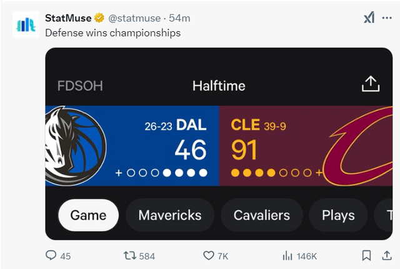Select the Game tab
400x269 pixels.
tap(88, 215)
